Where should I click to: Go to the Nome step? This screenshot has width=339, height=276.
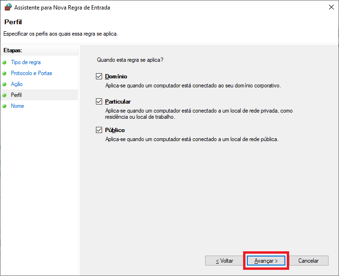point(17,106)
